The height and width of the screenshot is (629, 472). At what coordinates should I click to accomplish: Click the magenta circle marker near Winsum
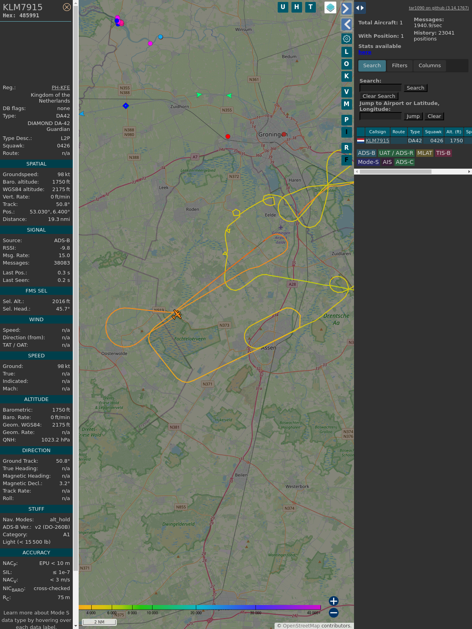click(x=150, y=43)
